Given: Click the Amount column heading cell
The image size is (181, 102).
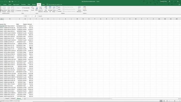Looking at the screenshot, I should click(x=30, y=24).
